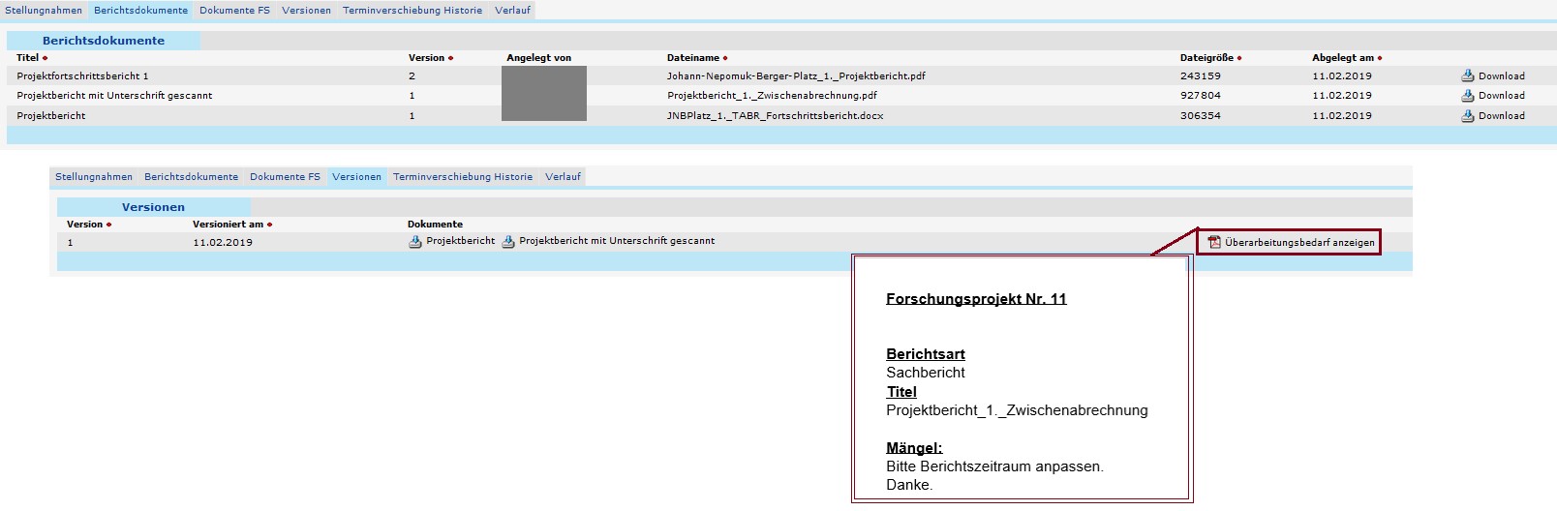The image size is (1557, 511).
Task: Click Dateiname column header
Action: (693, 58)
